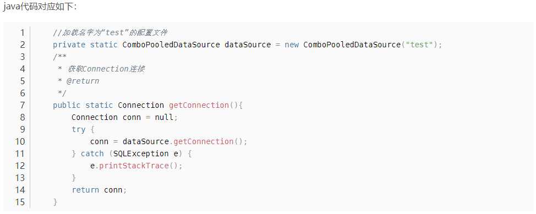536x214 pixels.
Task: Click the 'return' keyword on line 14
Action: pos(85,190)
